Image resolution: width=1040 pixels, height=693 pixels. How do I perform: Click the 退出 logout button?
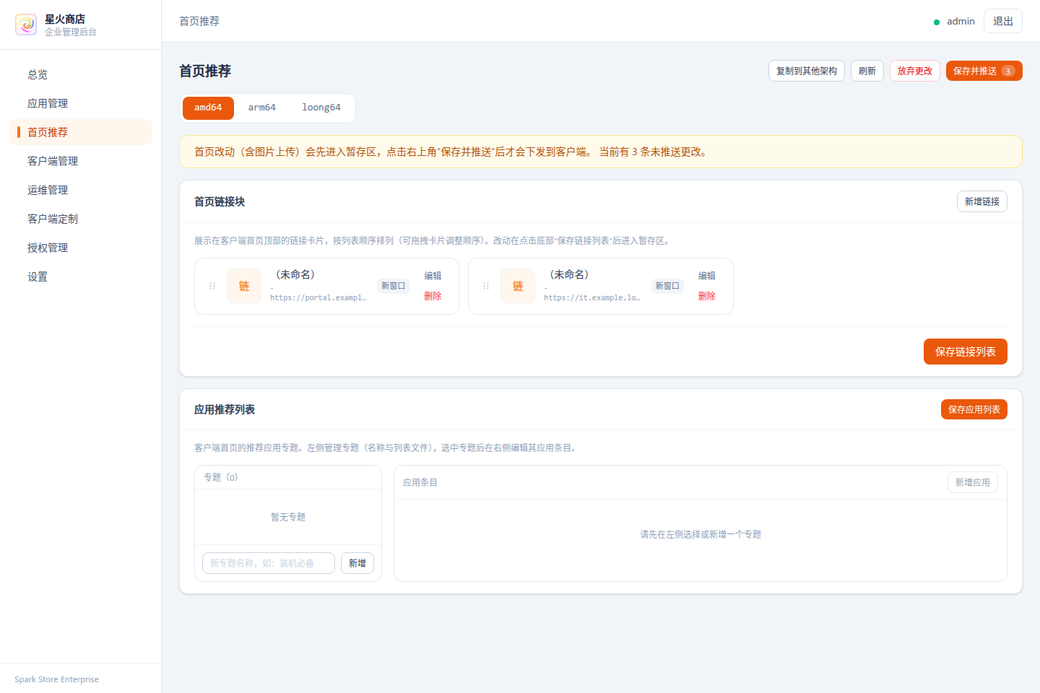(x=1003, y=21)
